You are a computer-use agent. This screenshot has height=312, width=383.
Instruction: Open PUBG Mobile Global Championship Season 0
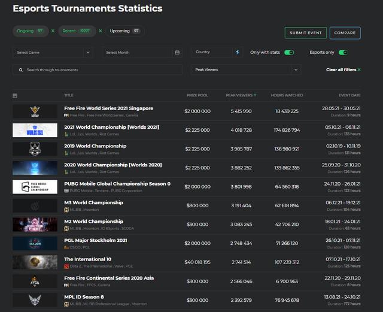coord(117,184)
